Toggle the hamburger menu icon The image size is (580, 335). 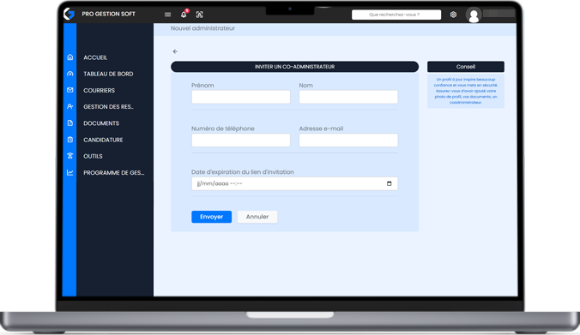coord(167,15)
